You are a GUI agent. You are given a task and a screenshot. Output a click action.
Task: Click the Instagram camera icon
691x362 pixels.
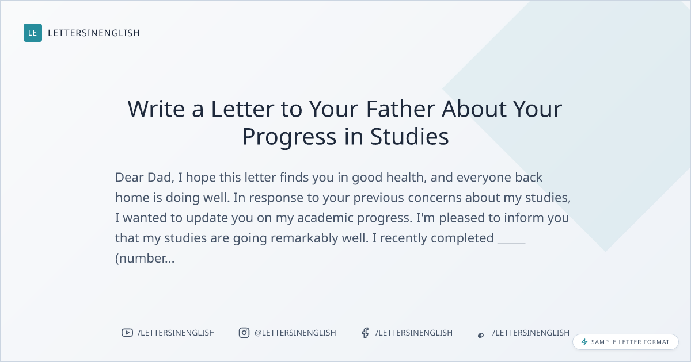point(244,333)
